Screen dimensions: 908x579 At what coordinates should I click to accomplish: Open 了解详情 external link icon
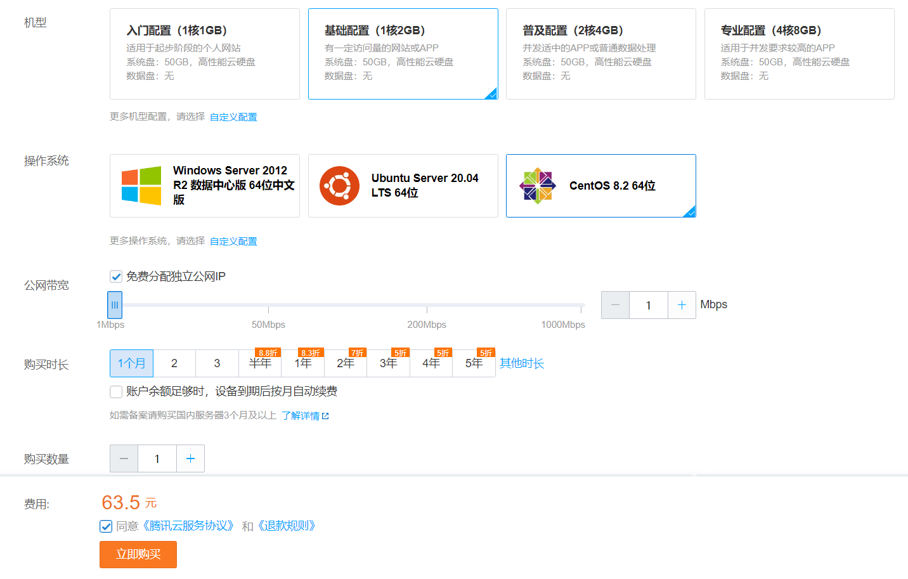click(x=325, y=416)
